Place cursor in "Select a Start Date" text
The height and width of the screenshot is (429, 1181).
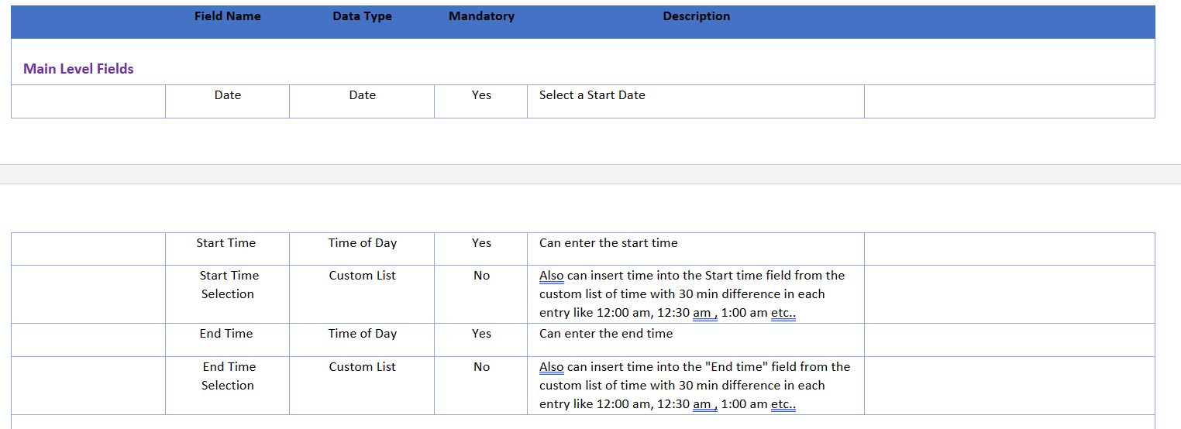pyautogui.click(x=592, y=95)
